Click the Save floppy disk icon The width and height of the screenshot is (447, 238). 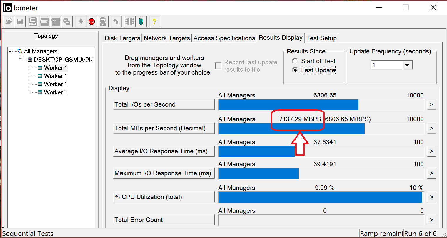point(20,21)
